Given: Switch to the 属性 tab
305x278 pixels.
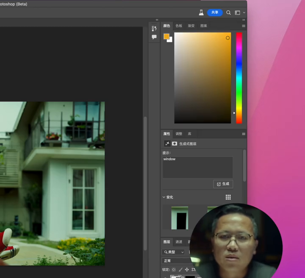Looking at the screenshot, I should (x=166, y=134).
